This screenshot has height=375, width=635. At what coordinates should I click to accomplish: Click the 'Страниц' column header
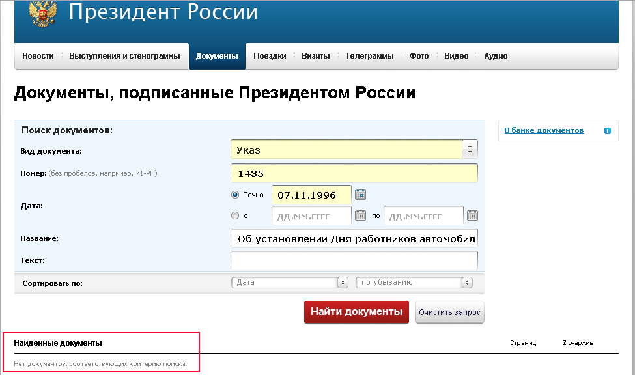pyautogui.click(x=523, y=343)
